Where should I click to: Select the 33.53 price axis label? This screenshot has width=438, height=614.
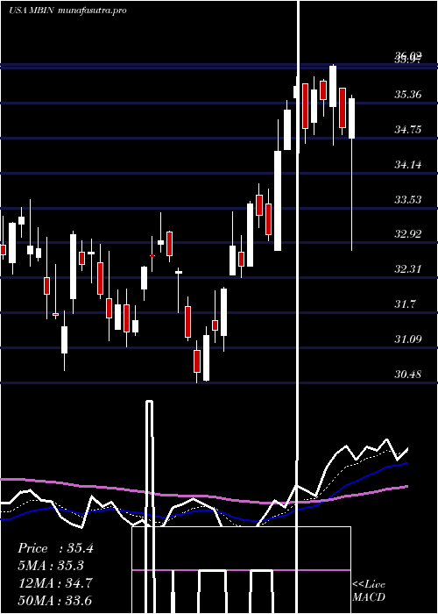coord(407,200)
